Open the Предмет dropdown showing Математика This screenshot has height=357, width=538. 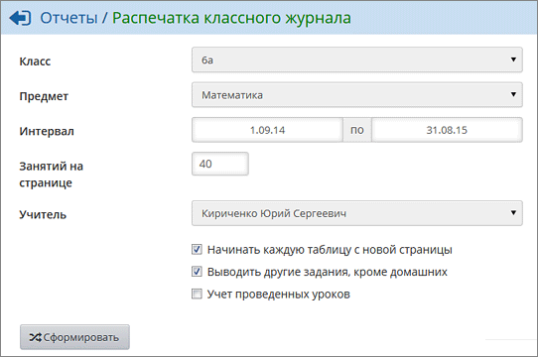pyautogui.click(x=356, y=95)
